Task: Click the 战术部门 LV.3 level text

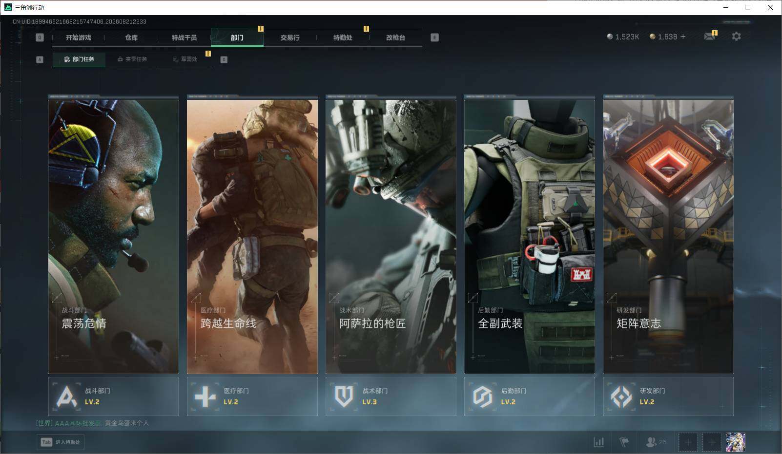Action: [x=370, y=402]
